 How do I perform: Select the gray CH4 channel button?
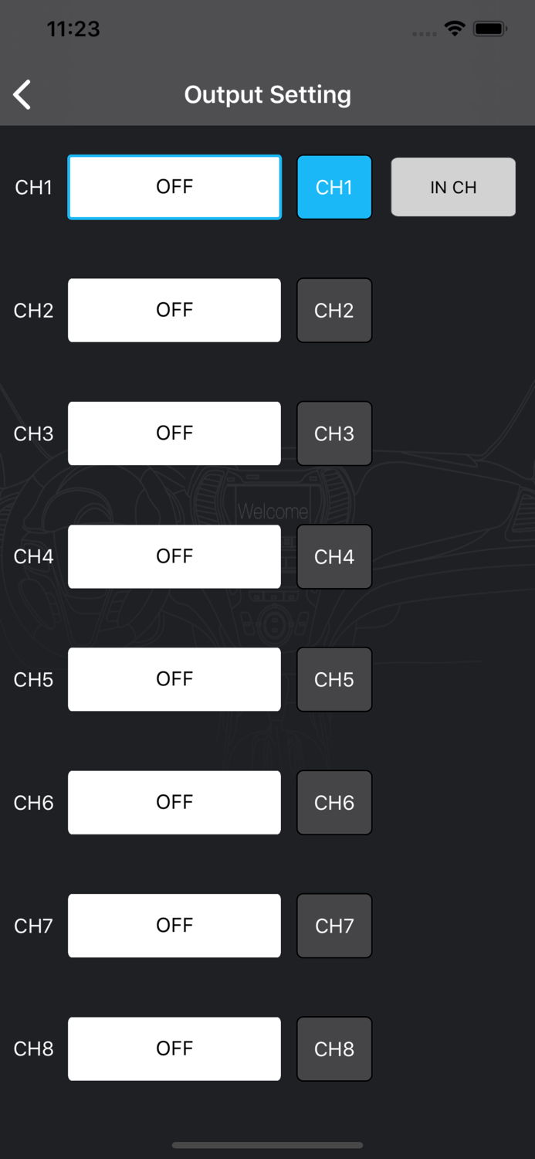(334, 556)
